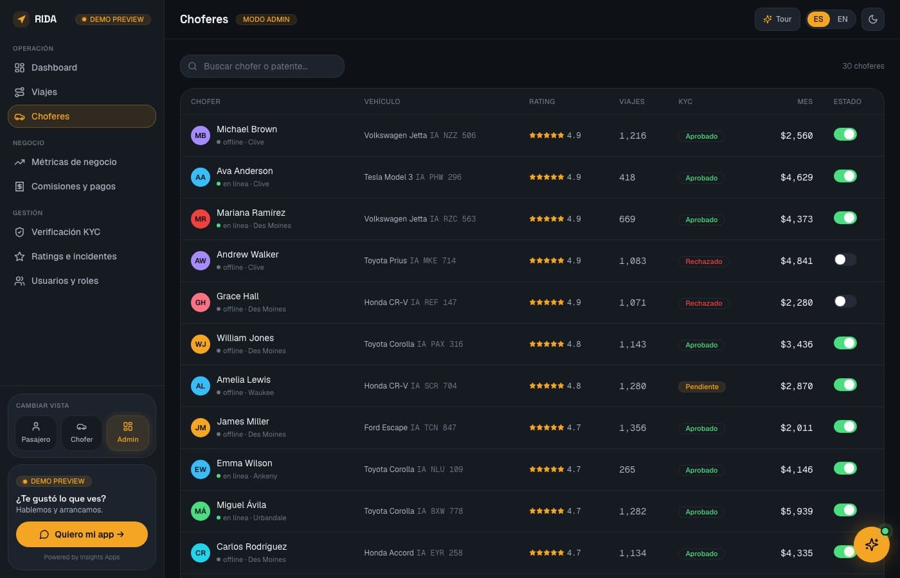Click the VIAJES column header
The height and width of the screenshot is (578, 900).
pos(632,101)
